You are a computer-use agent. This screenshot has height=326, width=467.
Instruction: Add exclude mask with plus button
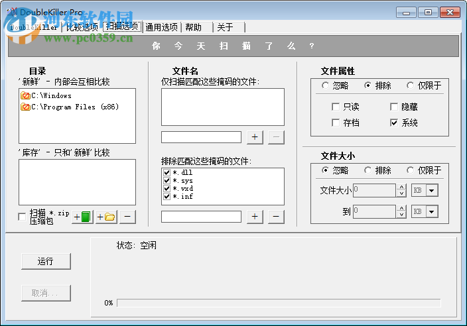255,217
